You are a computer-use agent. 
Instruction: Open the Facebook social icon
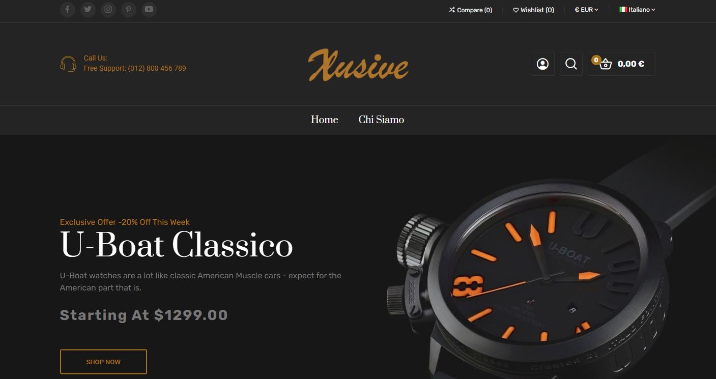tap(68, 9)
